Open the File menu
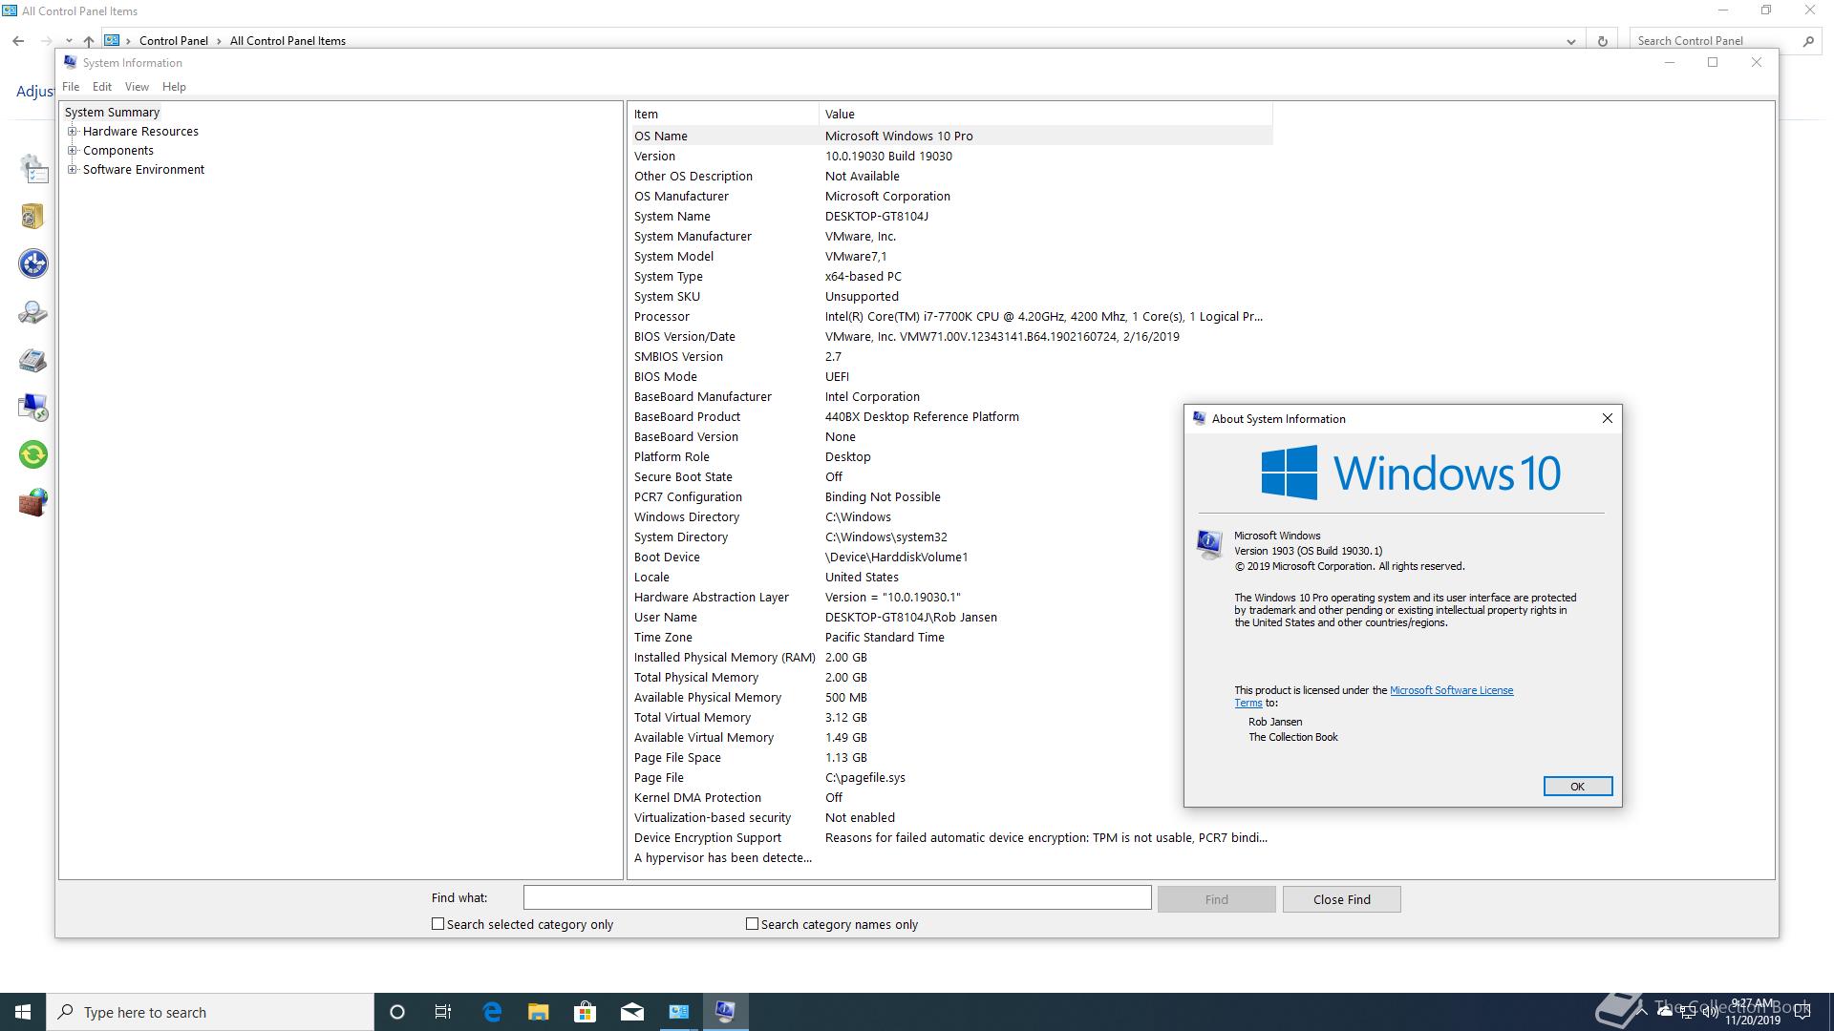Screen dimensions: 1834x1031 pos(71,87)
